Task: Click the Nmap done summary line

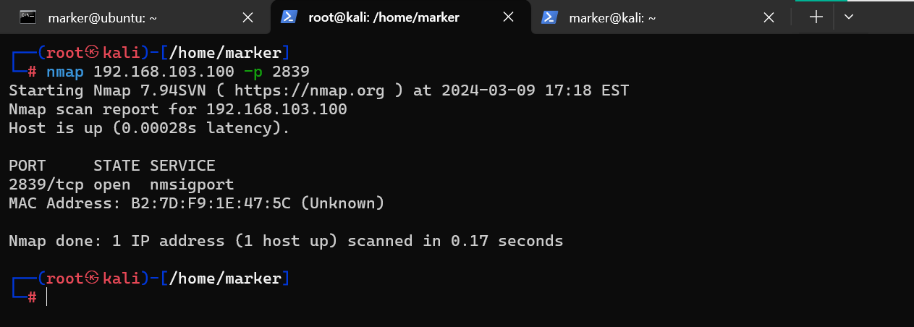Action: click(x=286, y=241)
